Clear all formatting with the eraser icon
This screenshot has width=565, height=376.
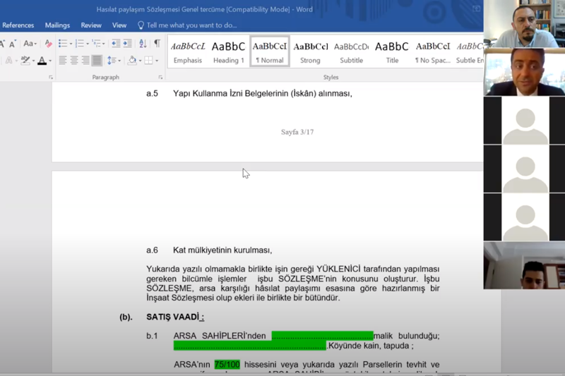[x=48, y=44]
